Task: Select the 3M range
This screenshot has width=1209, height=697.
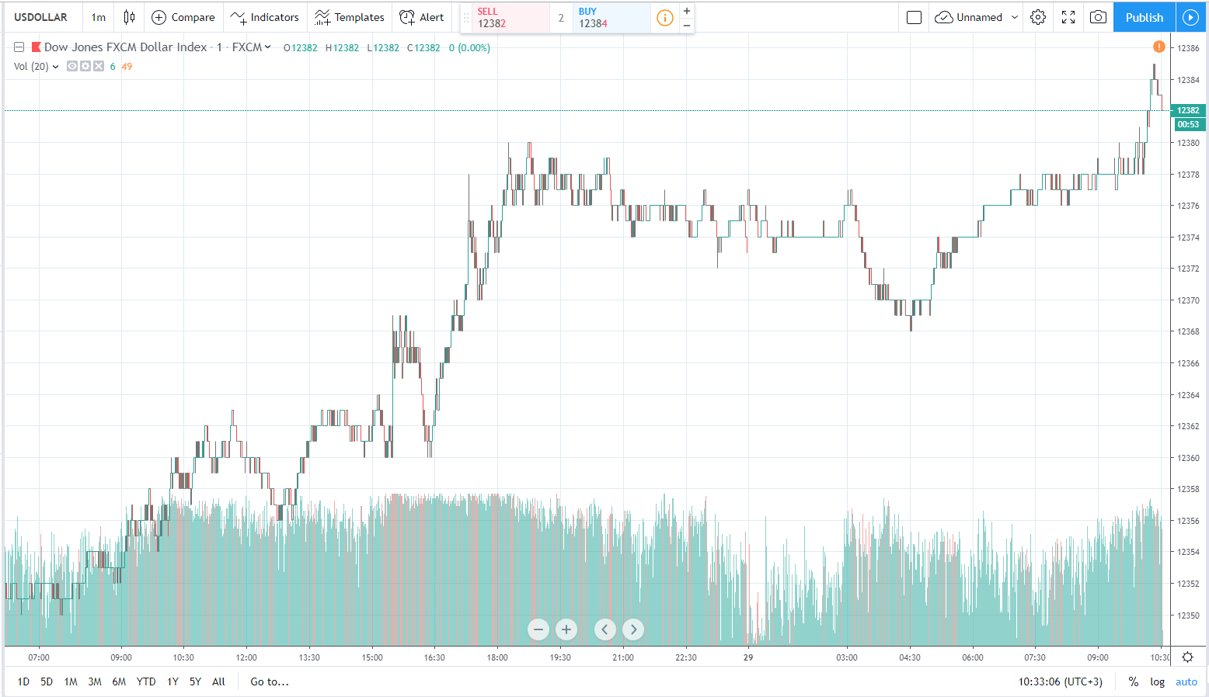Action: point(95,682)
